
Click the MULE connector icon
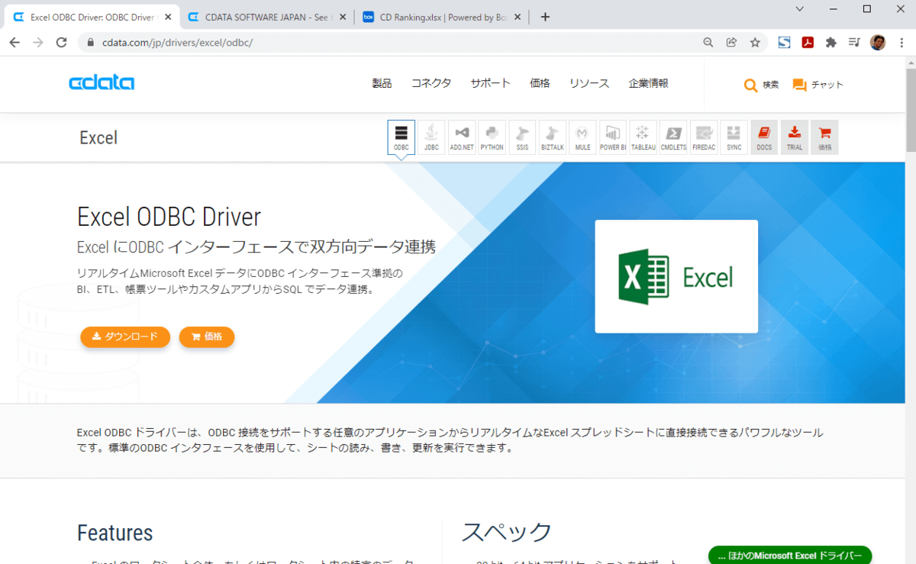pos(582,137)
